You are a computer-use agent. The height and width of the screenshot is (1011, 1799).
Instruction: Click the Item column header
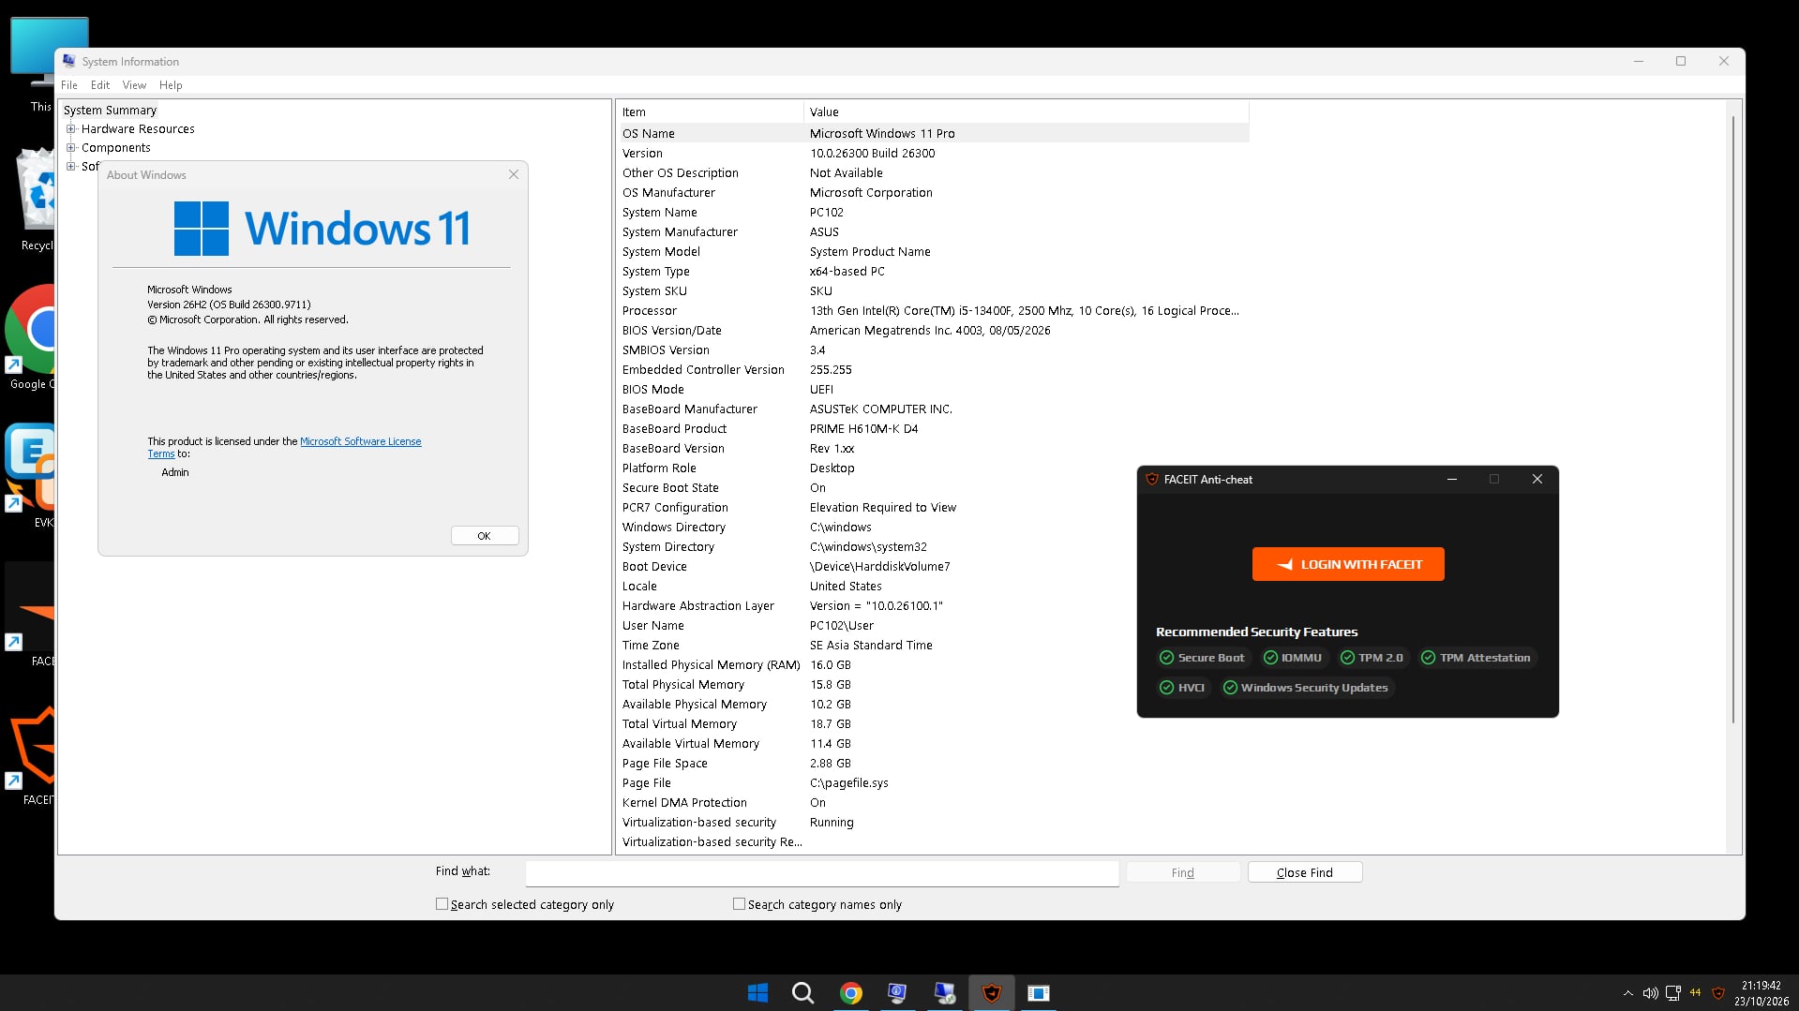(711, 112)
